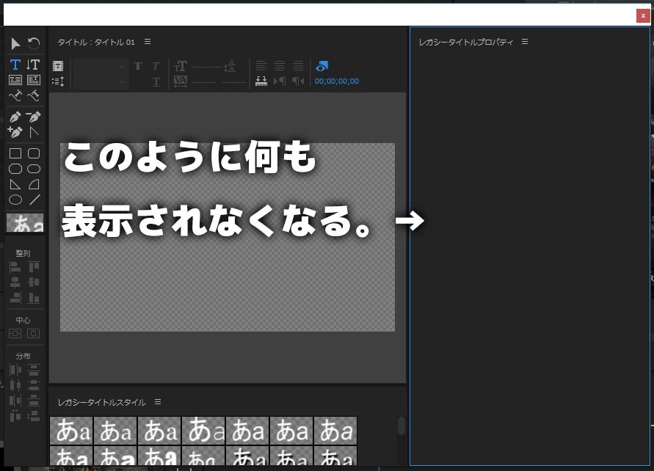Screen dimensions: 654x471
Task: Choose the Arc shape tool
Action: [x=34, y=184]
